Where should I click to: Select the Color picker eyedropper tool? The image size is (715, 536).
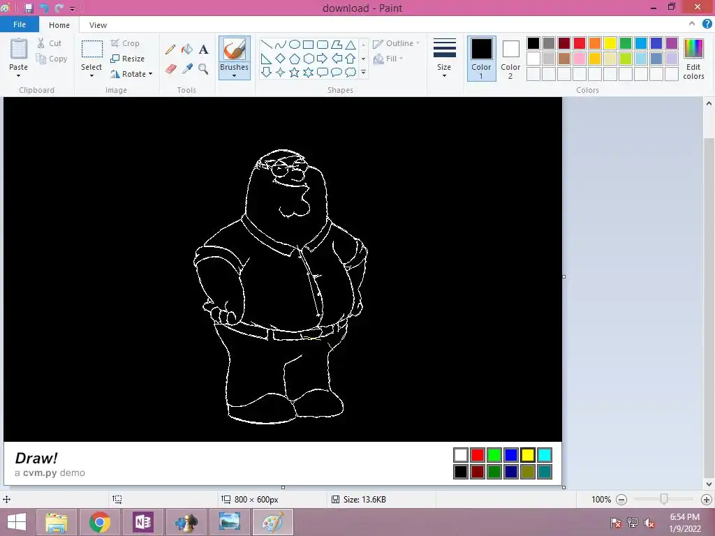click(187, 69)
